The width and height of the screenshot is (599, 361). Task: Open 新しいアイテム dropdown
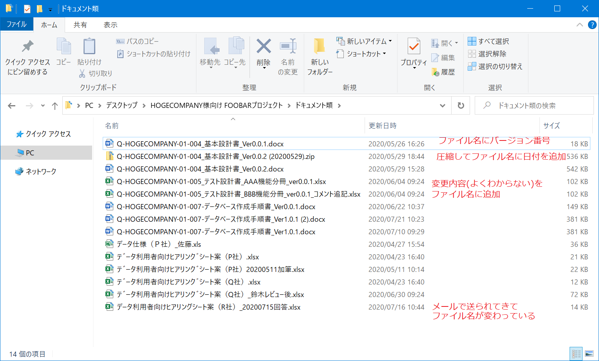click(364, 41)
